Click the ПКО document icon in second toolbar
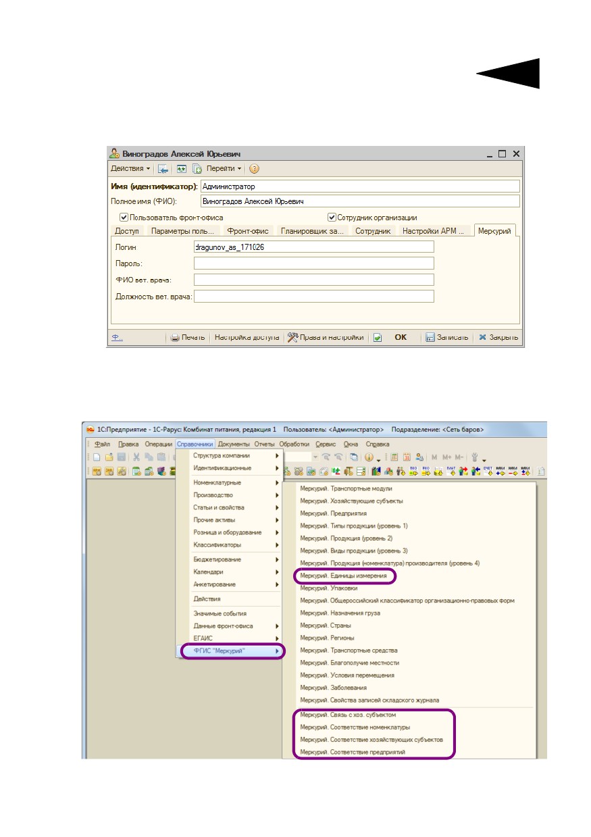Viewport: 591px width, 837px height. click(x=414, y=470)
